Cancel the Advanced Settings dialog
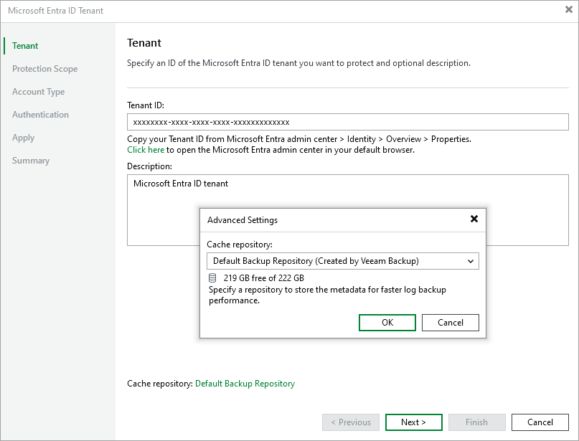579x441 pixels. [450, 322]
